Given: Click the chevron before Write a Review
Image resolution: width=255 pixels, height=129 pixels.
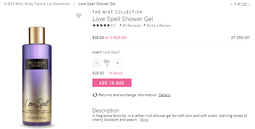Looking at the screenshot, I should tap(144, 25).
